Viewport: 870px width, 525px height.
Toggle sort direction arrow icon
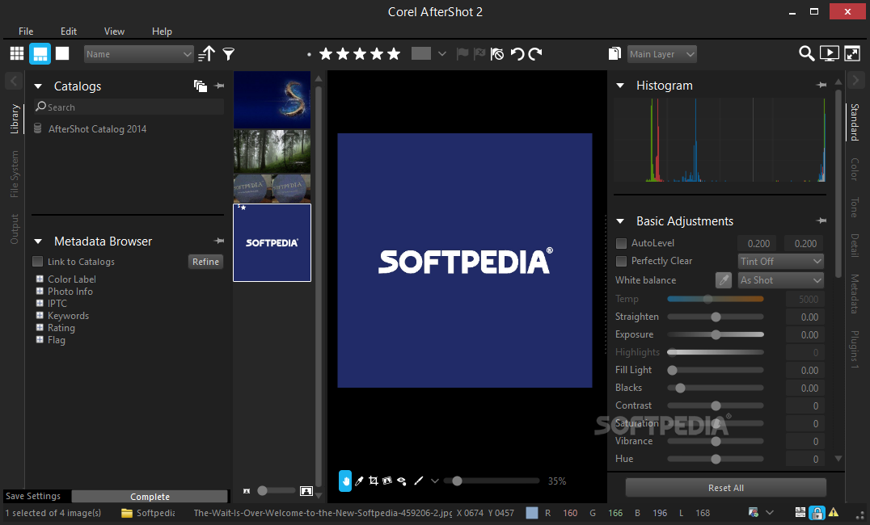206,54
